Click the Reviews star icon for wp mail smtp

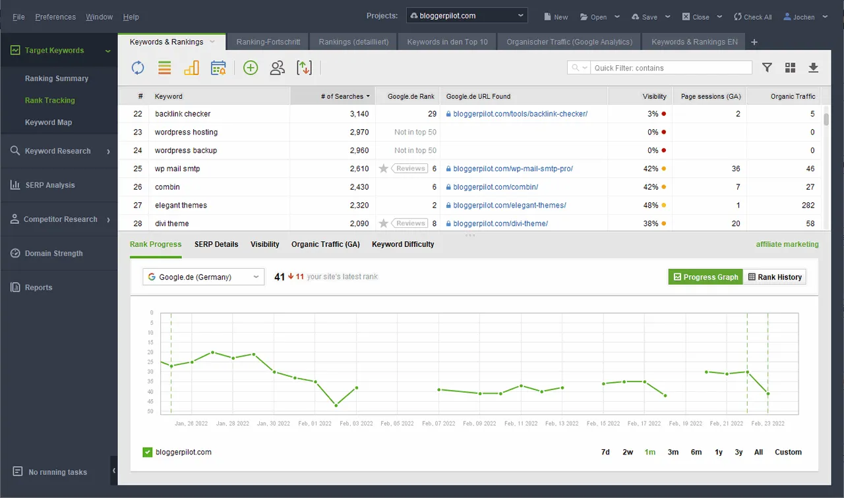pos(384,169)
